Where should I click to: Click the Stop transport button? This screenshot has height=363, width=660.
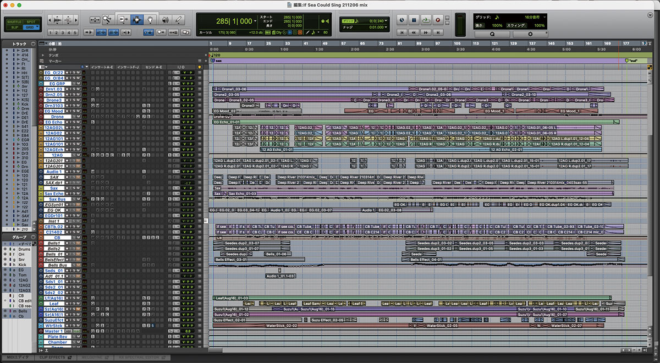point(414,20)
